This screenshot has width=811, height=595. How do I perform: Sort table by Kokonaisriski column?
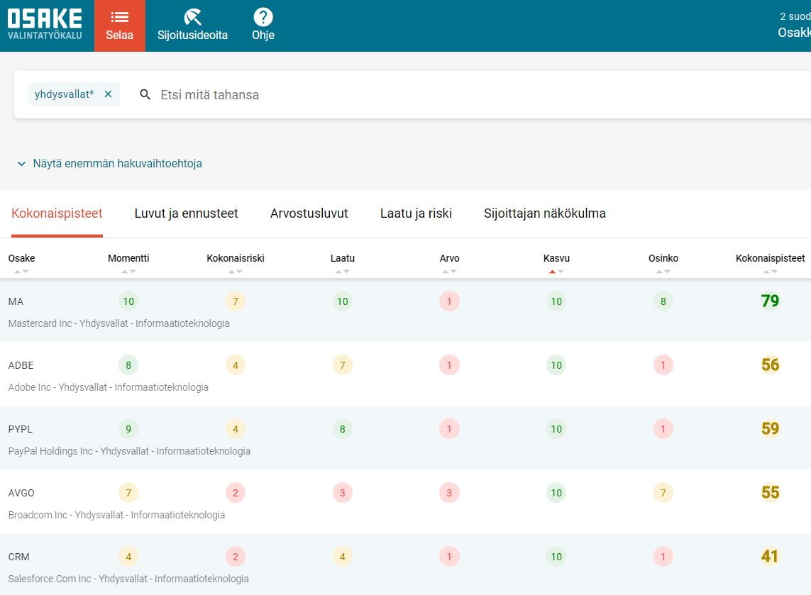(236, 258)
